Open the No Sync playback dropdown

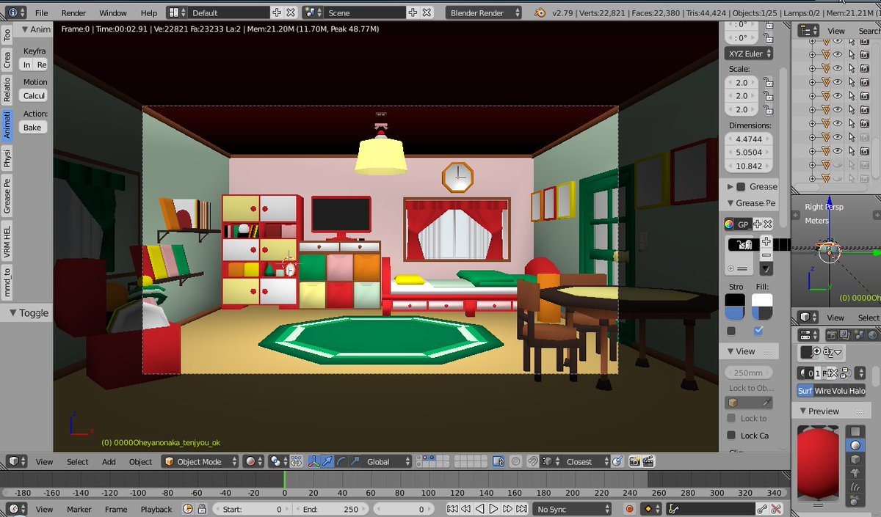[573, 509]
